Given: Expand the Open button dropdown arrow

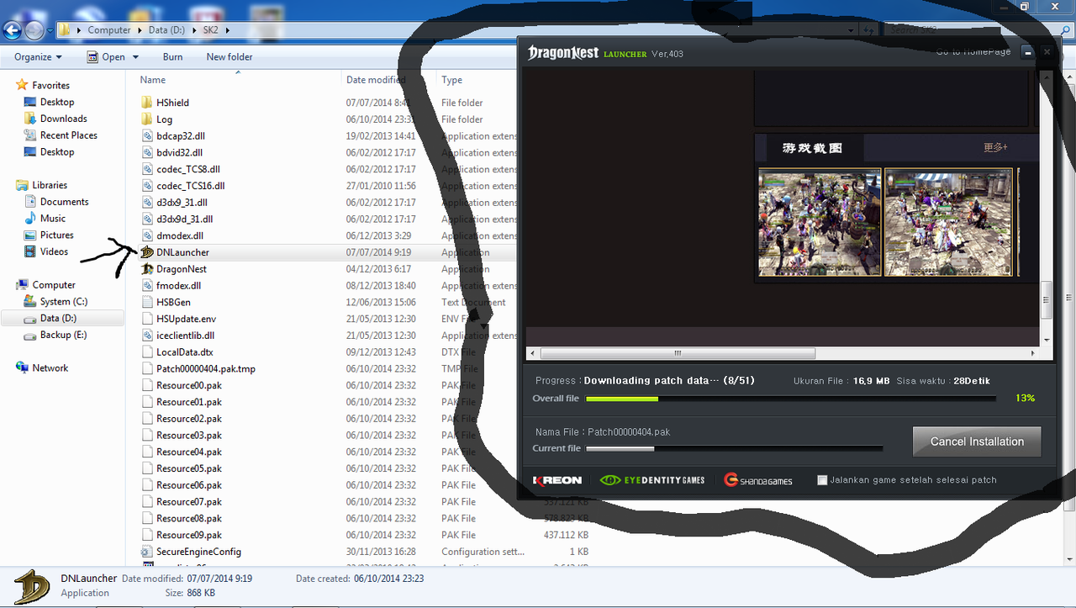Looking at the screenshot, I should click(134, 57).
